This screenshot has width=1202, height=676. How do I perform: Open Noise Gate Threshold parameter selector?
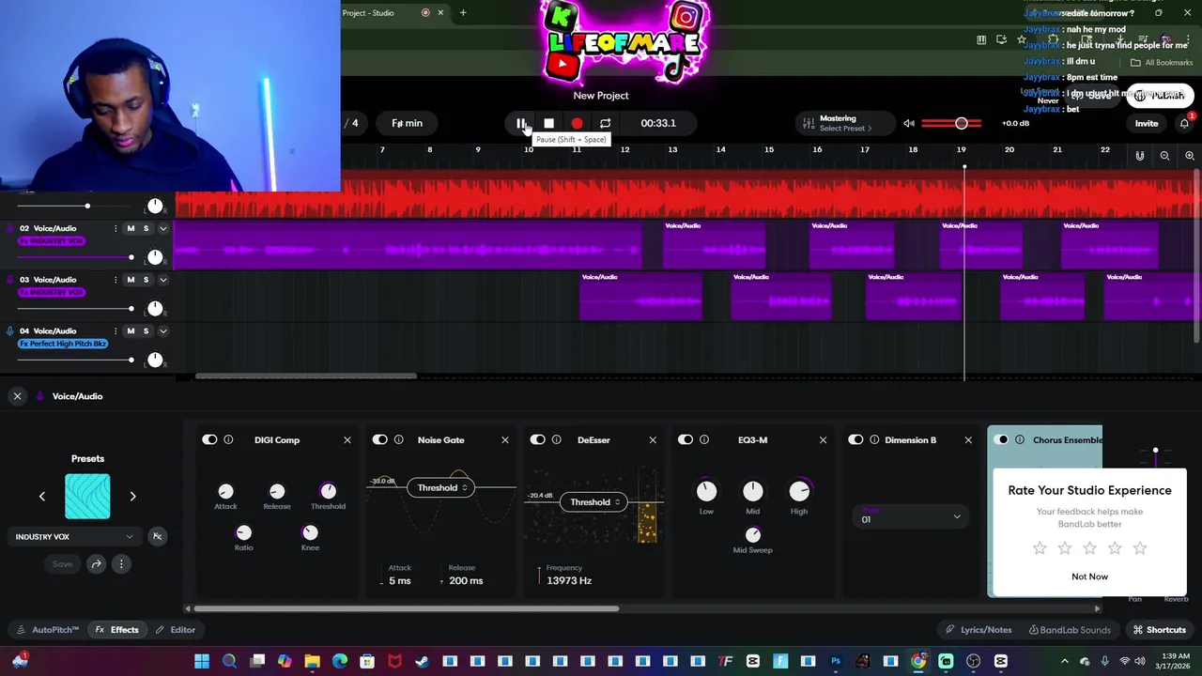[439, 487]
